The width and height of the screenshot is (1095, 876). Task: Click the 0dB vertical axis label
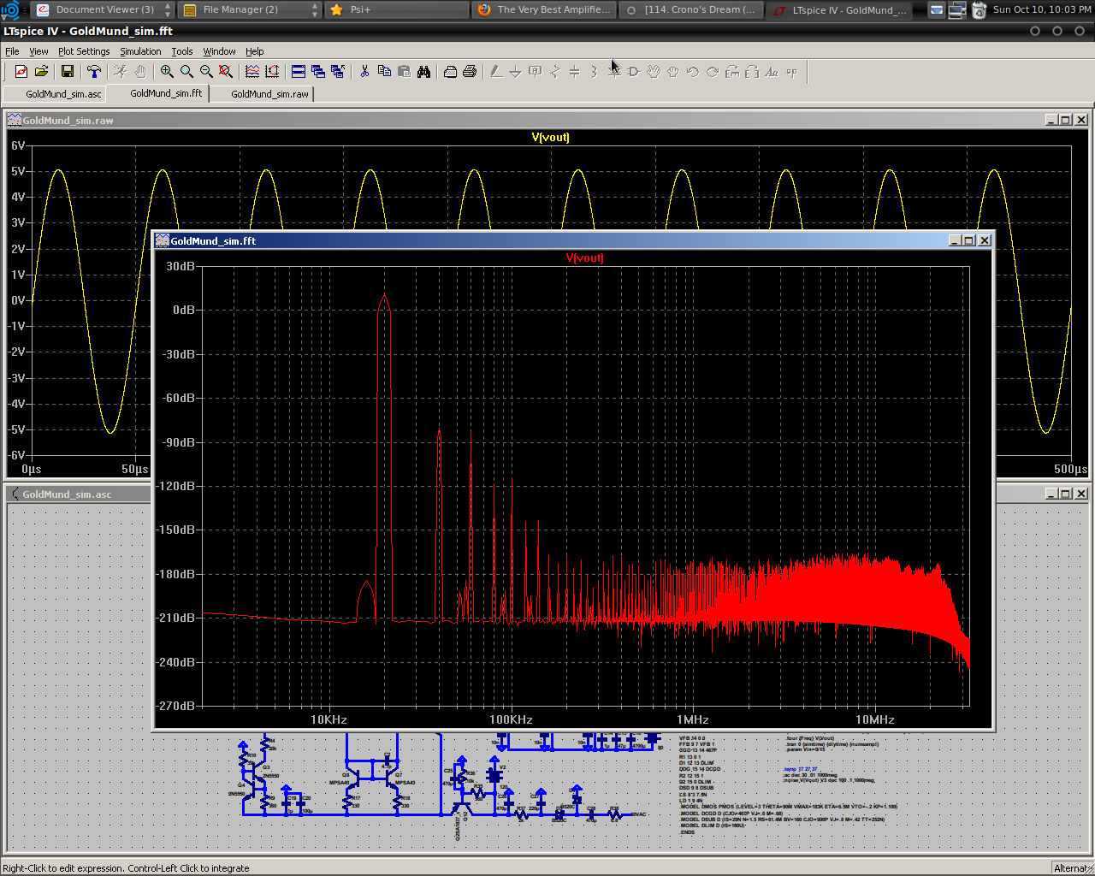184,310
